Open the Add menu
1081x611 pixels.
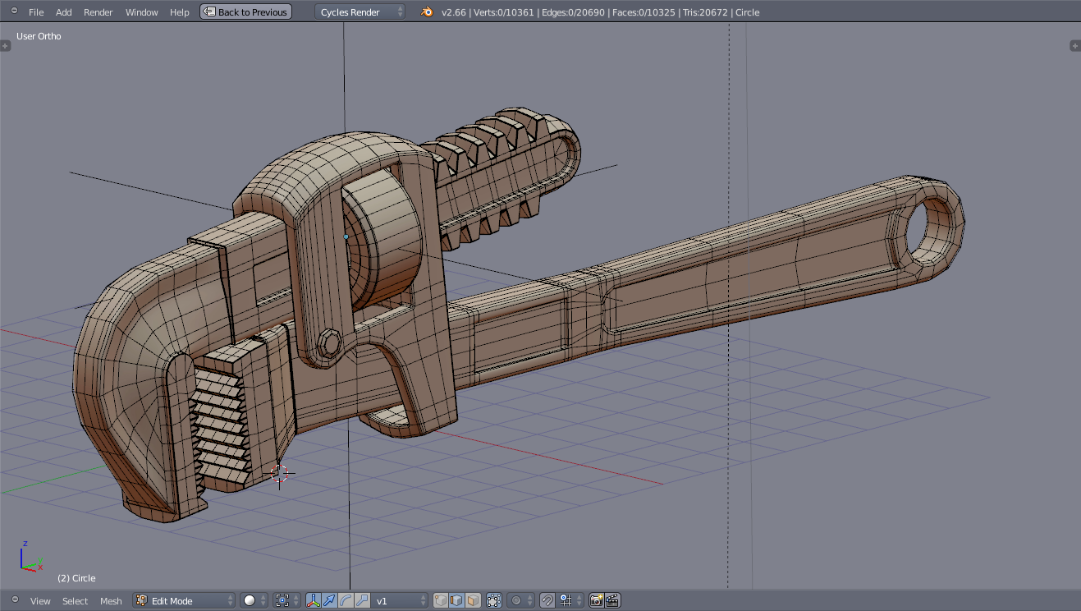(64, 12)
